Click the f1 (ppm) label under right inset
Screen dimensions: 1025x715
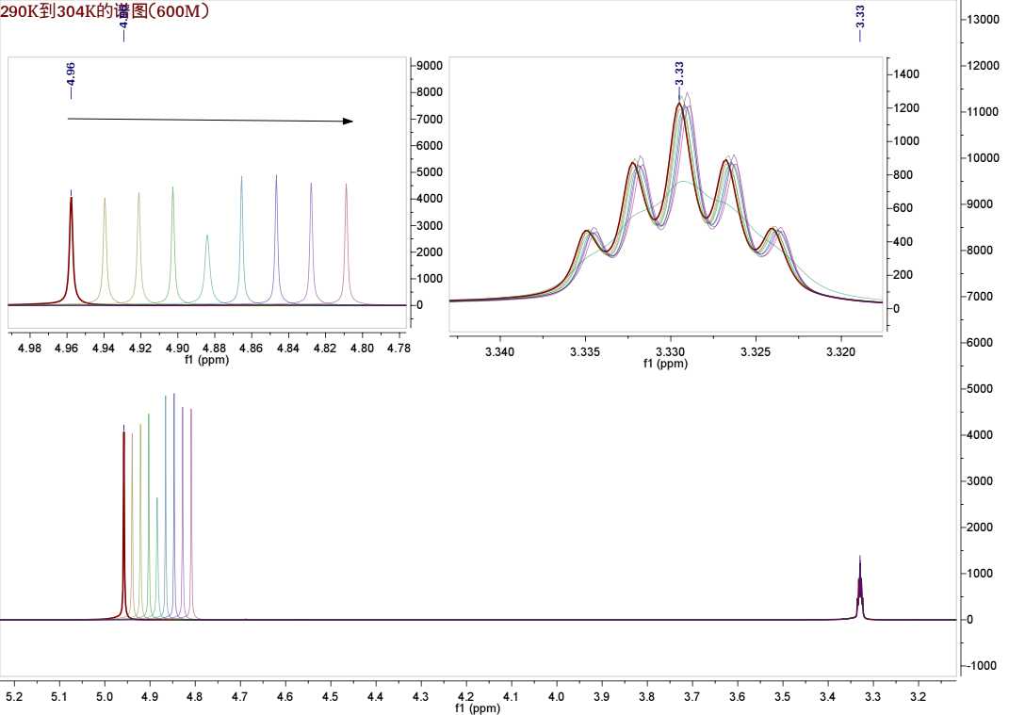(667, 364)
